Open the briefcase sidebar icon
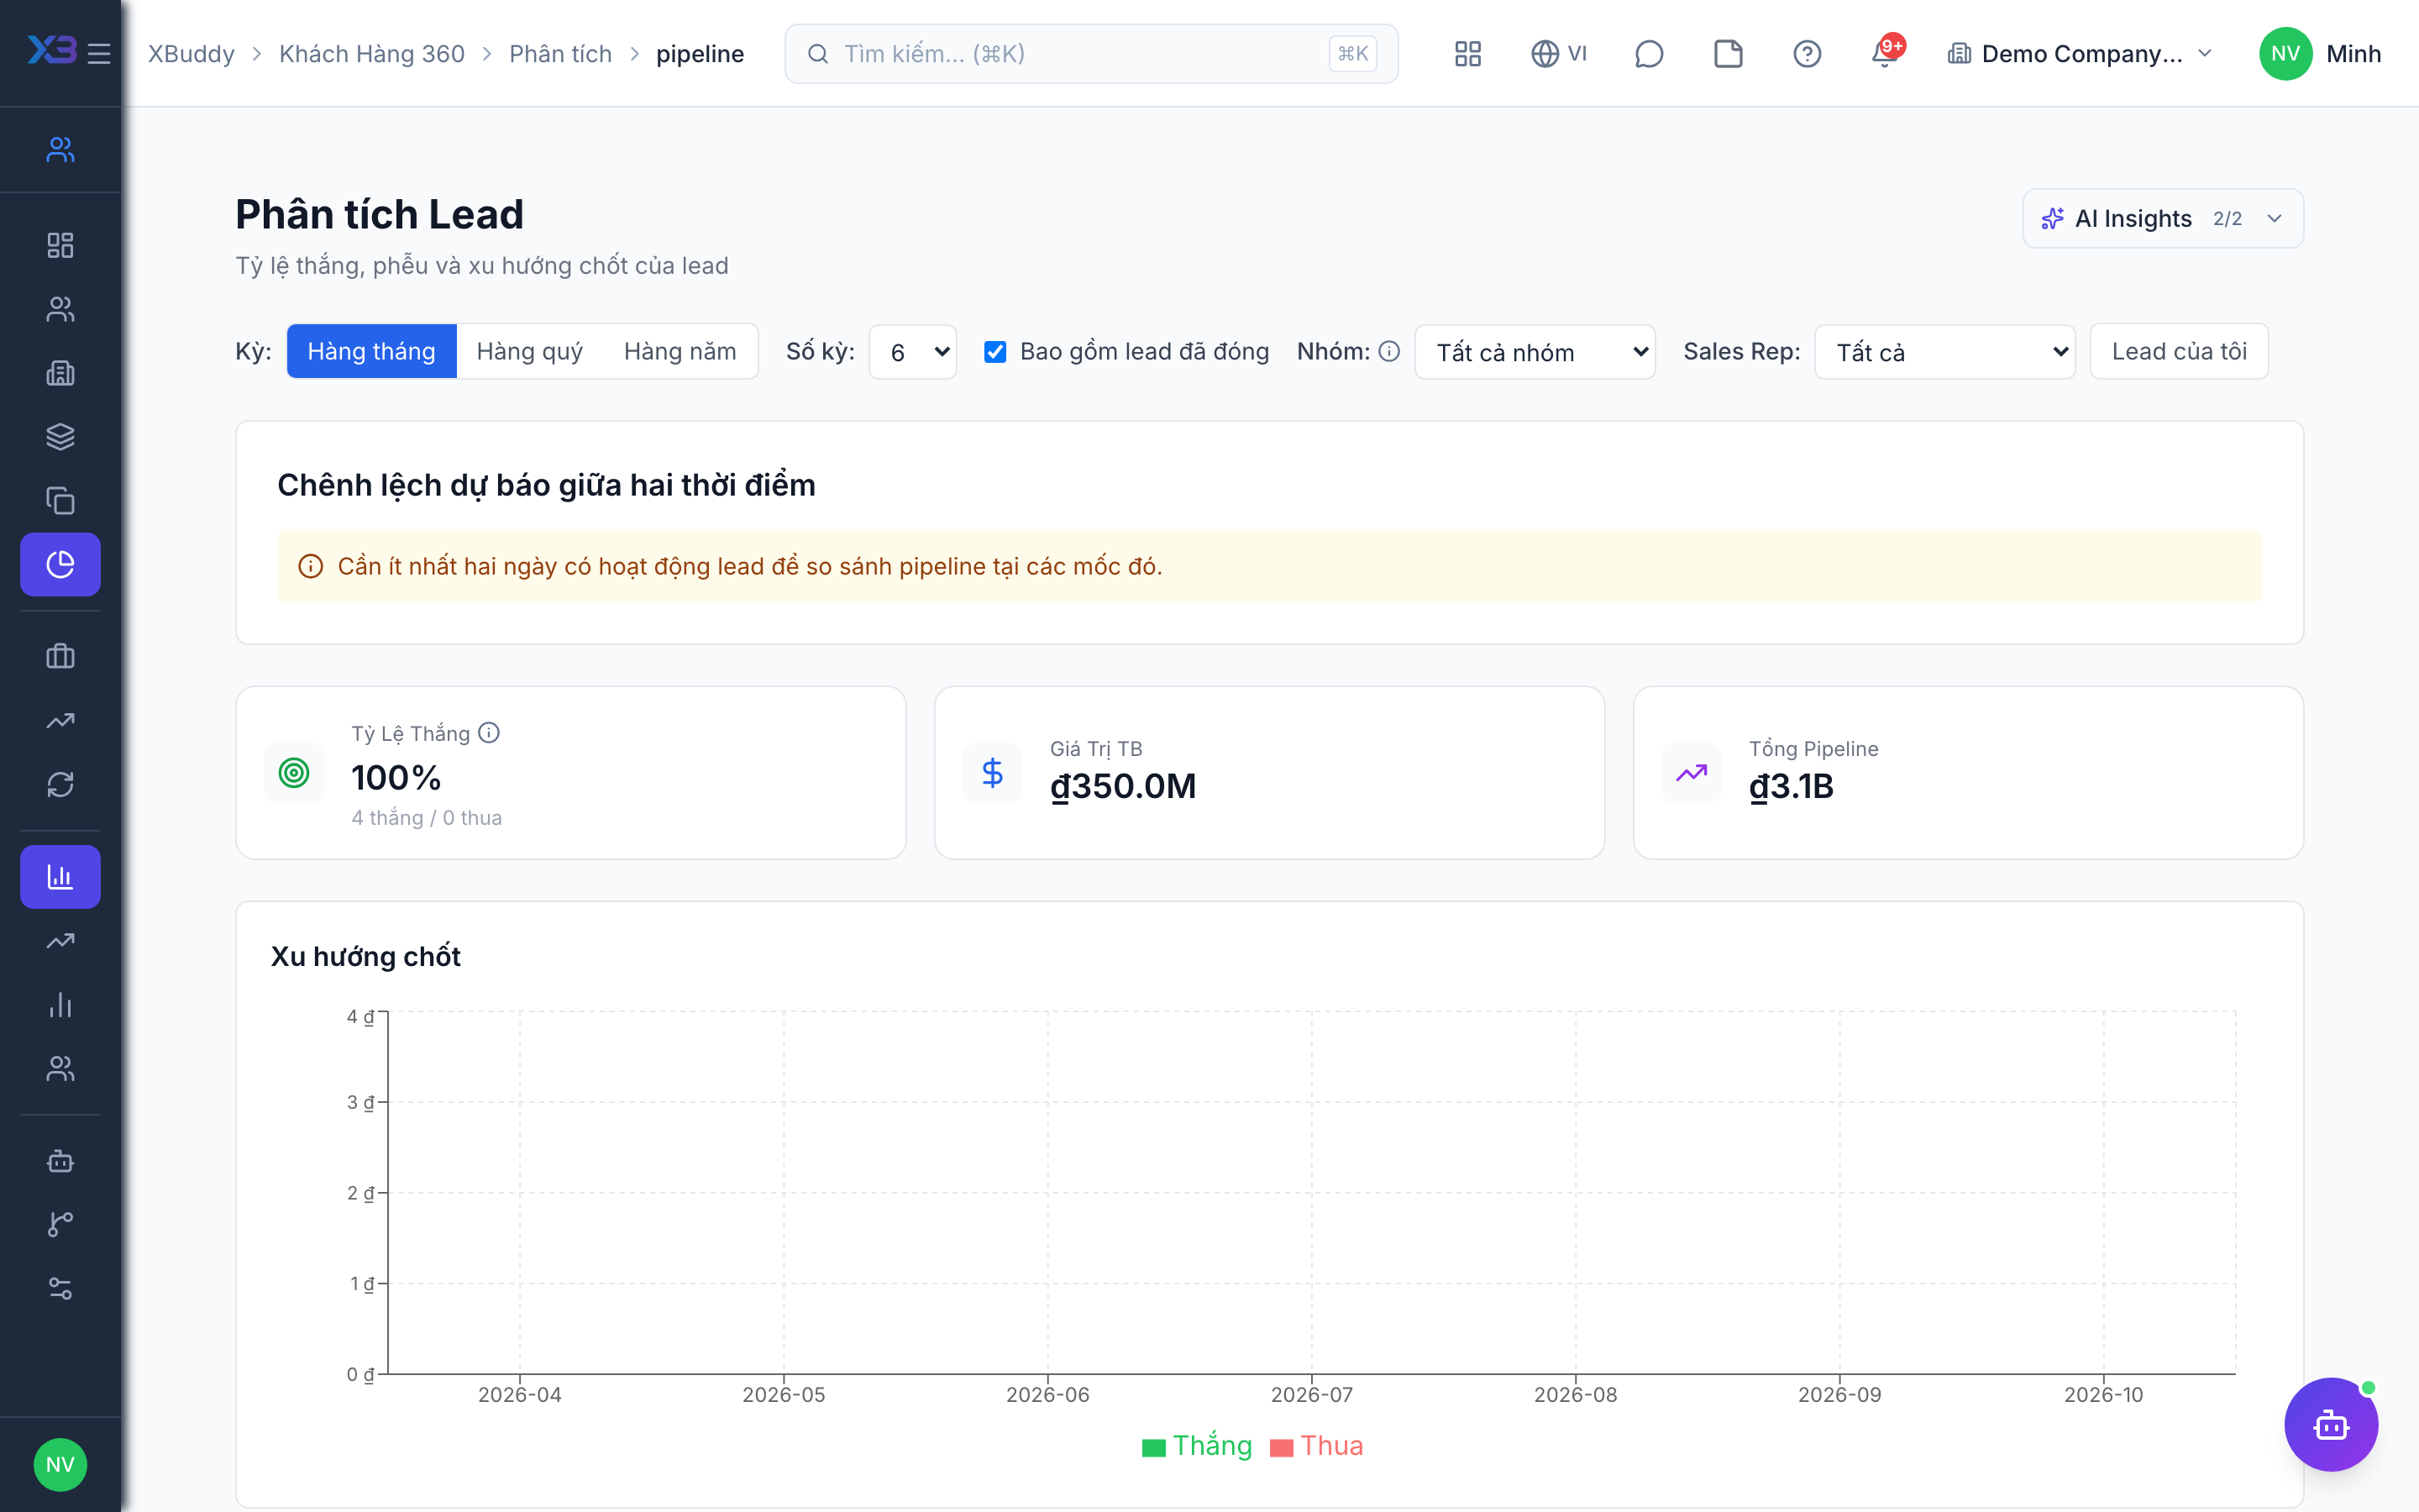The height and width of the screenshot is (1512, 2419). (x=60, y=656)
